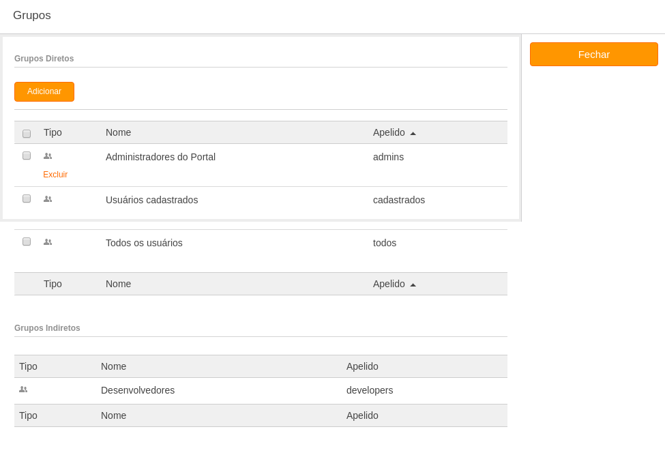Click Excluir link under Administradores do Portal
The height and width of the screenshot is (455, 665).
coord(55,174)
